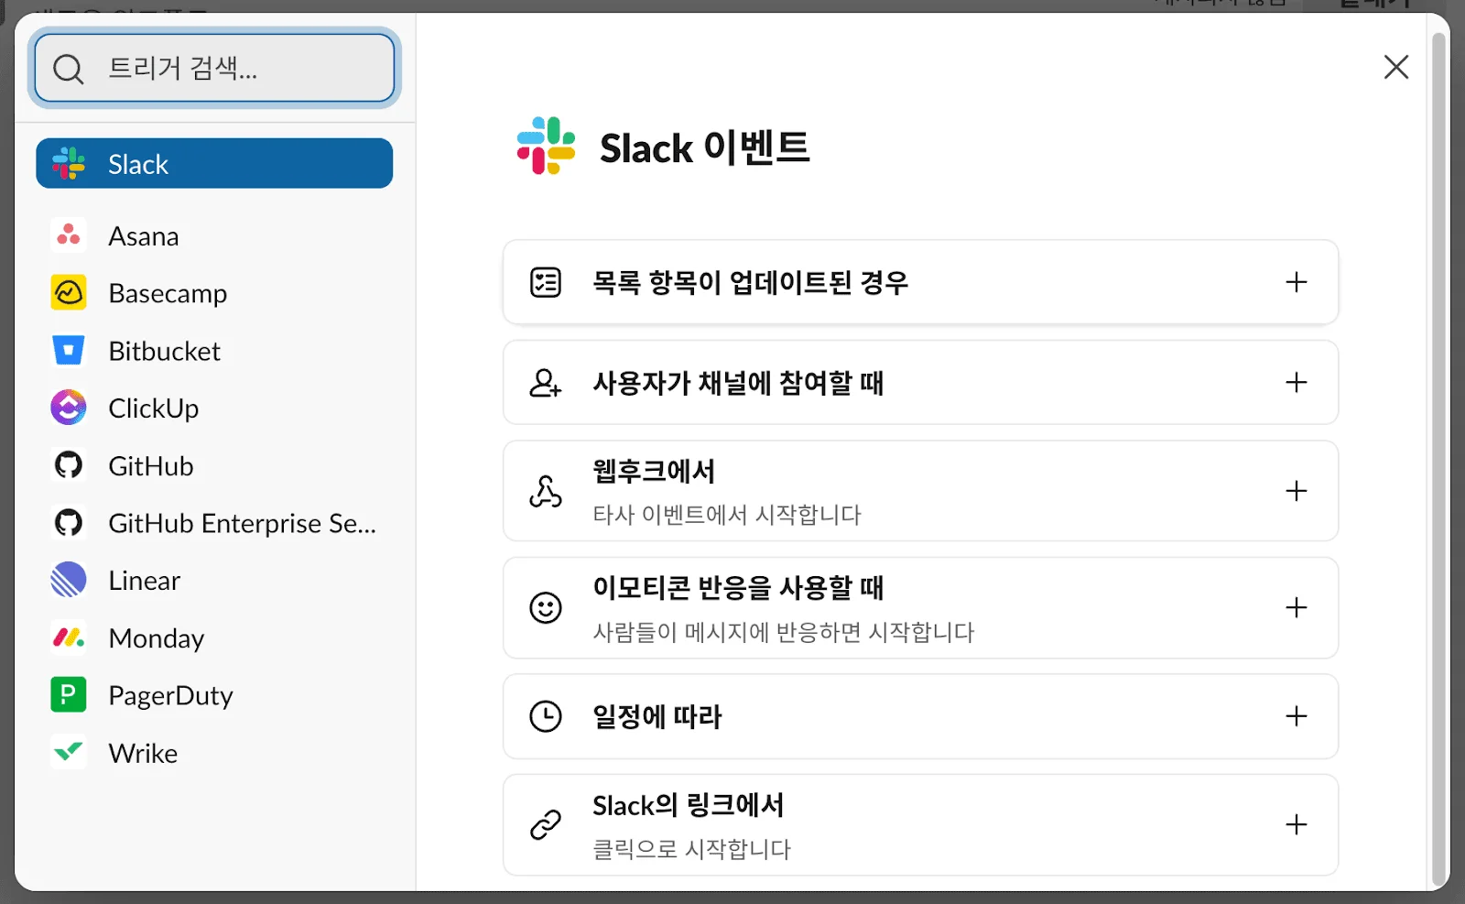
Task: Click the Linear app icon
Action: [x=69, y=580]
